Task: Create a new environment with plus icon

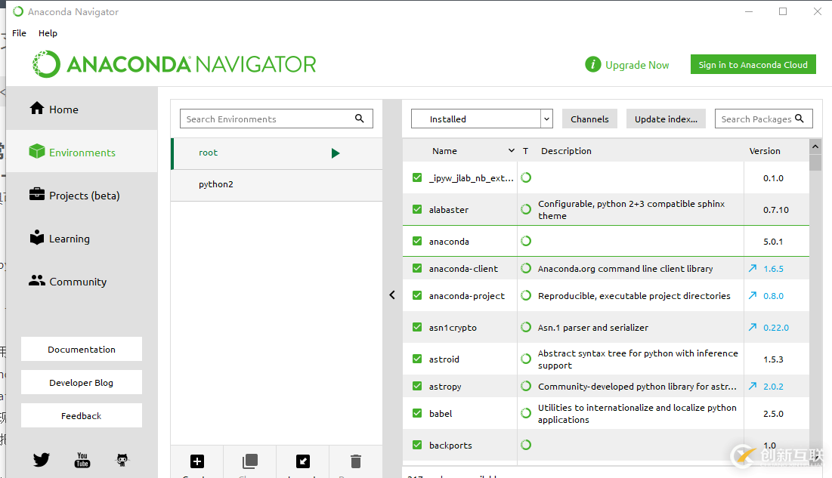Action: [x=197, y=461]
